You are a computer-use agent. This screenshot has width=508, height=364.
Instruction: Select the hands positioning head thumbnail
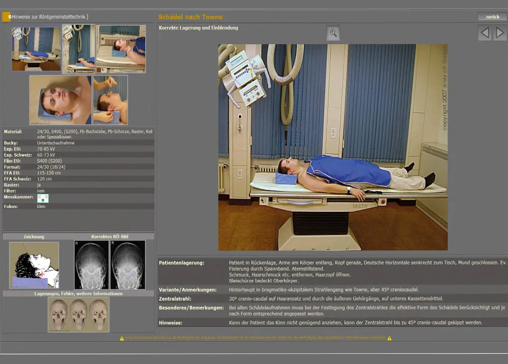pos(110,100)
